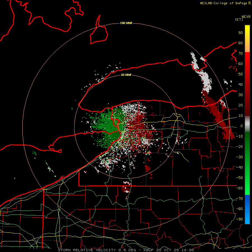Click the positive 10 value on velocity scale
The height and width of the screenshot is (252, 252).
(x=241, y=116)
